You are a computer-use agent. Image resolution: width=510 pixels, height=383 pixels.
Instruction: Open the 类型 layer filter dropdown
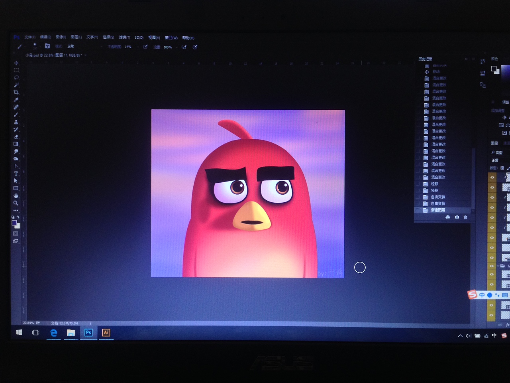500,152
